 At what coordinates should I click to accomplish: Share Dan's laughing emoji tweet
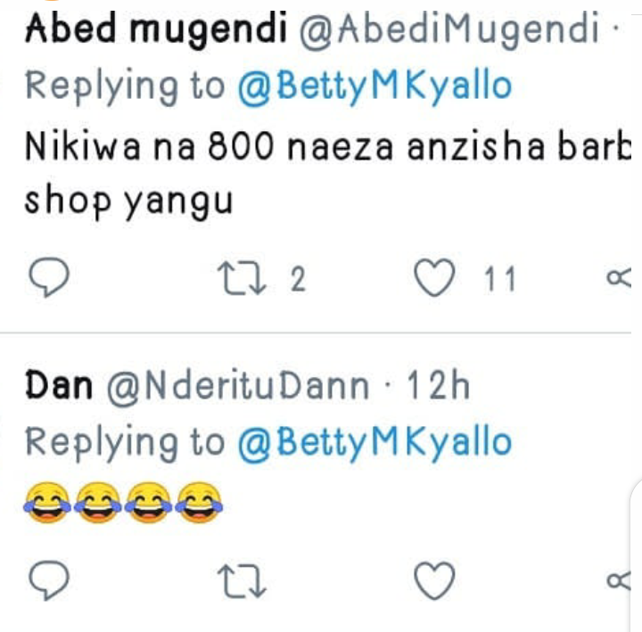pos(618,581)
